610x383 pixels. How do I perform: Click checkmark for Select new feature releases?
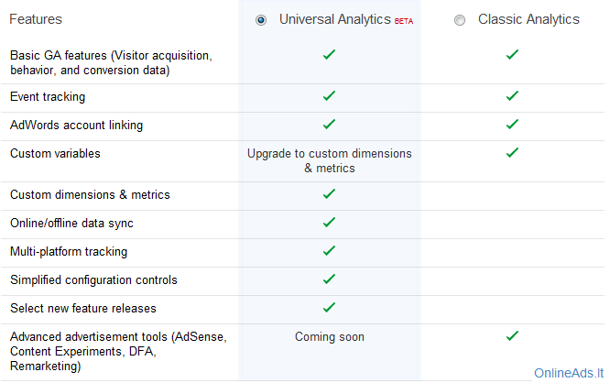[x=329, y=308]
